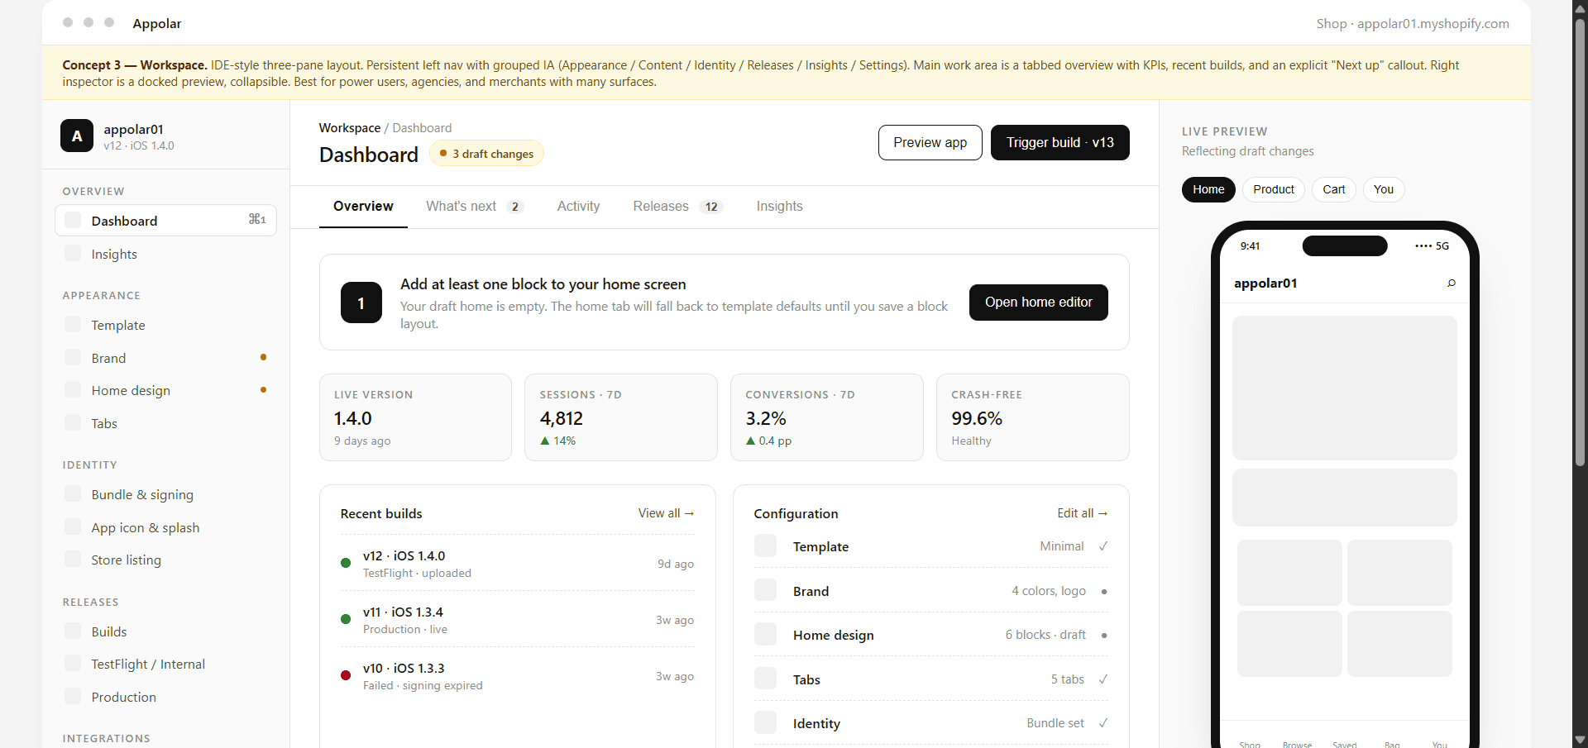
Task: Switch live preview to Cart screen
Action: (x=1334, y=189)
